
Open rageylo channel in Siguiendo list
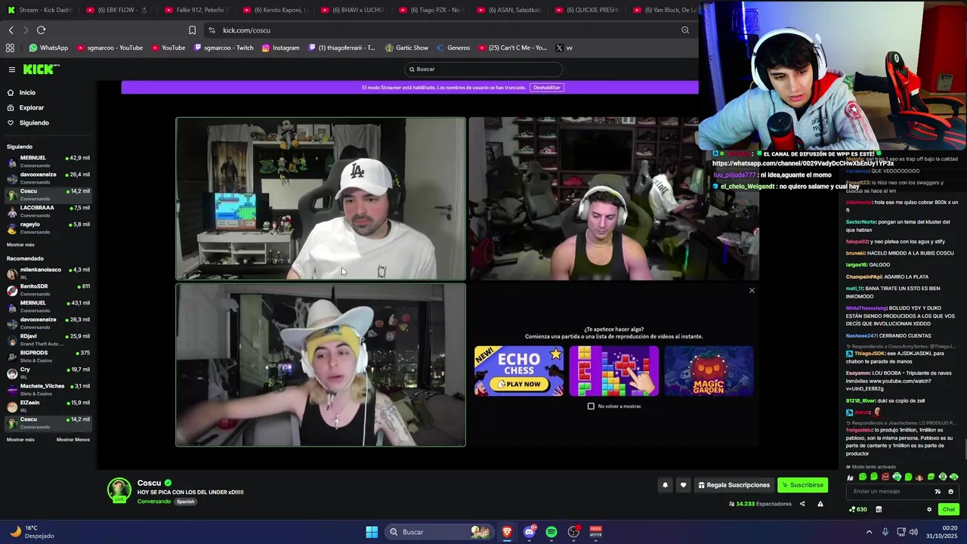pos(48,227)
